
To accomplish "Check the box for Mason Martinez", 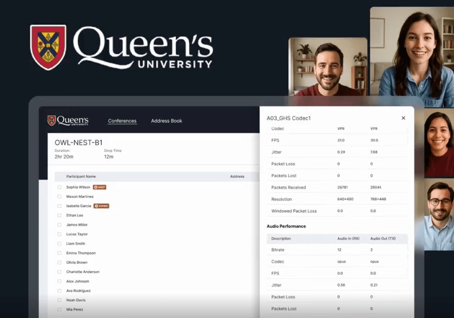I will click(x=59, y=196).
